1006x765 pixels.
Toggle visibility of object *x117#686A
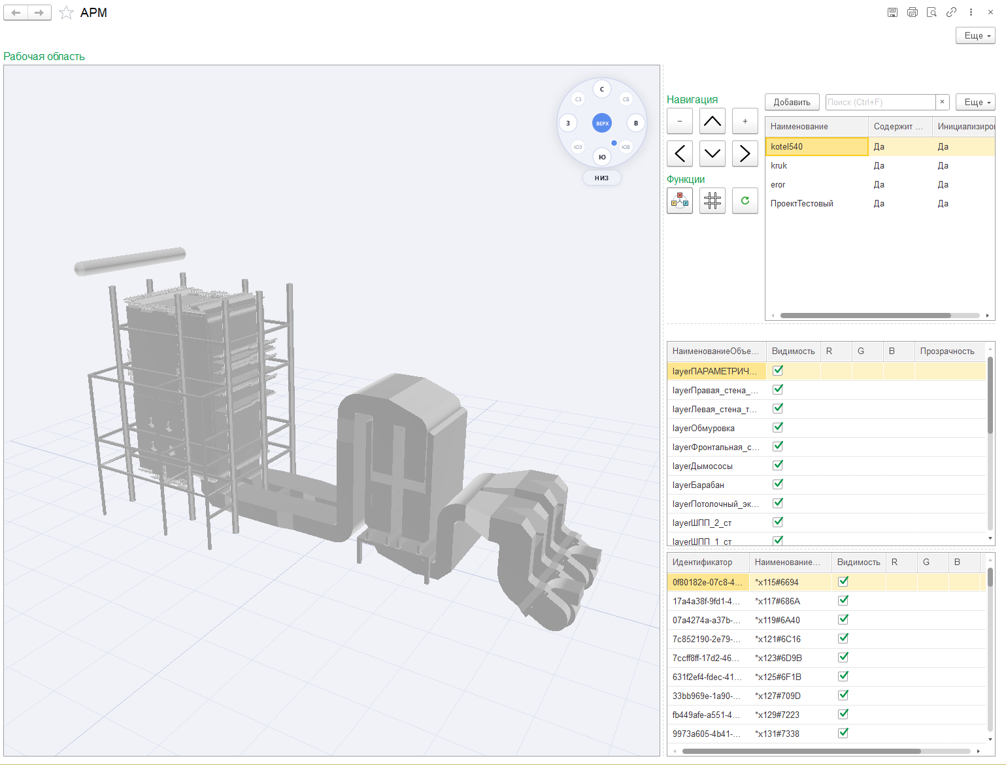[843, 600]
